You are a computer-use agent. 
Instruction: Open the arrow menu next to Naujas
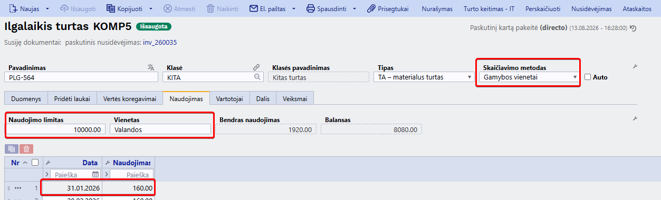tap(48, 9)
